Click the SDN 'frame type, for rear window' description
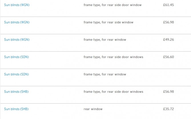 click(105, 74)
